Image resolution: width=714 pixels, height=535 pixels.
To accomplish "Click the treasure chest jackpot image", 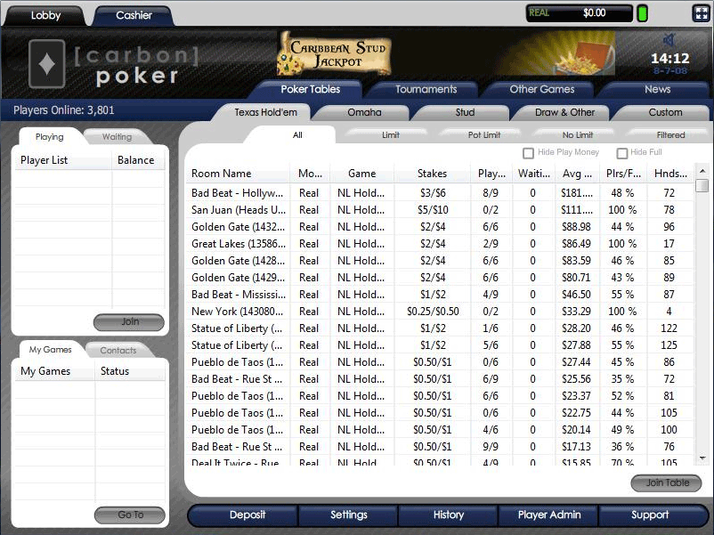I will pos(582,57).
